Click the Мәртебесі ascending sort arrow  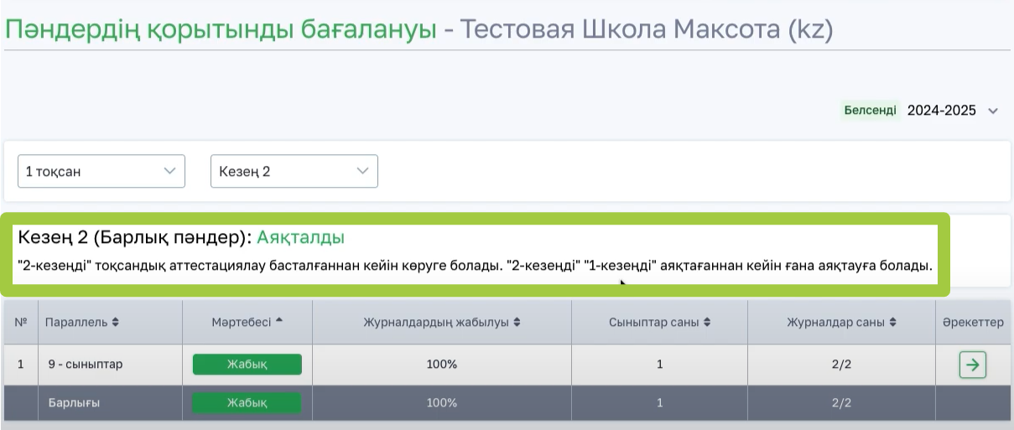(279, 322)
